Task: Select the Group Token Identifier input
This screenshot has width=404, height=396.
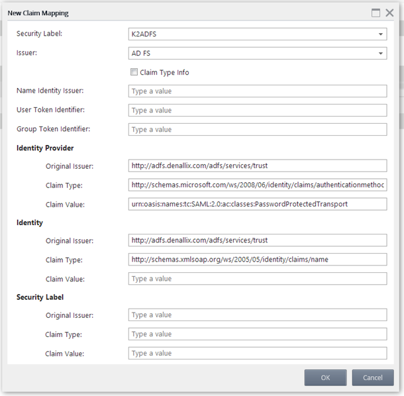Action: coord(257,130)
